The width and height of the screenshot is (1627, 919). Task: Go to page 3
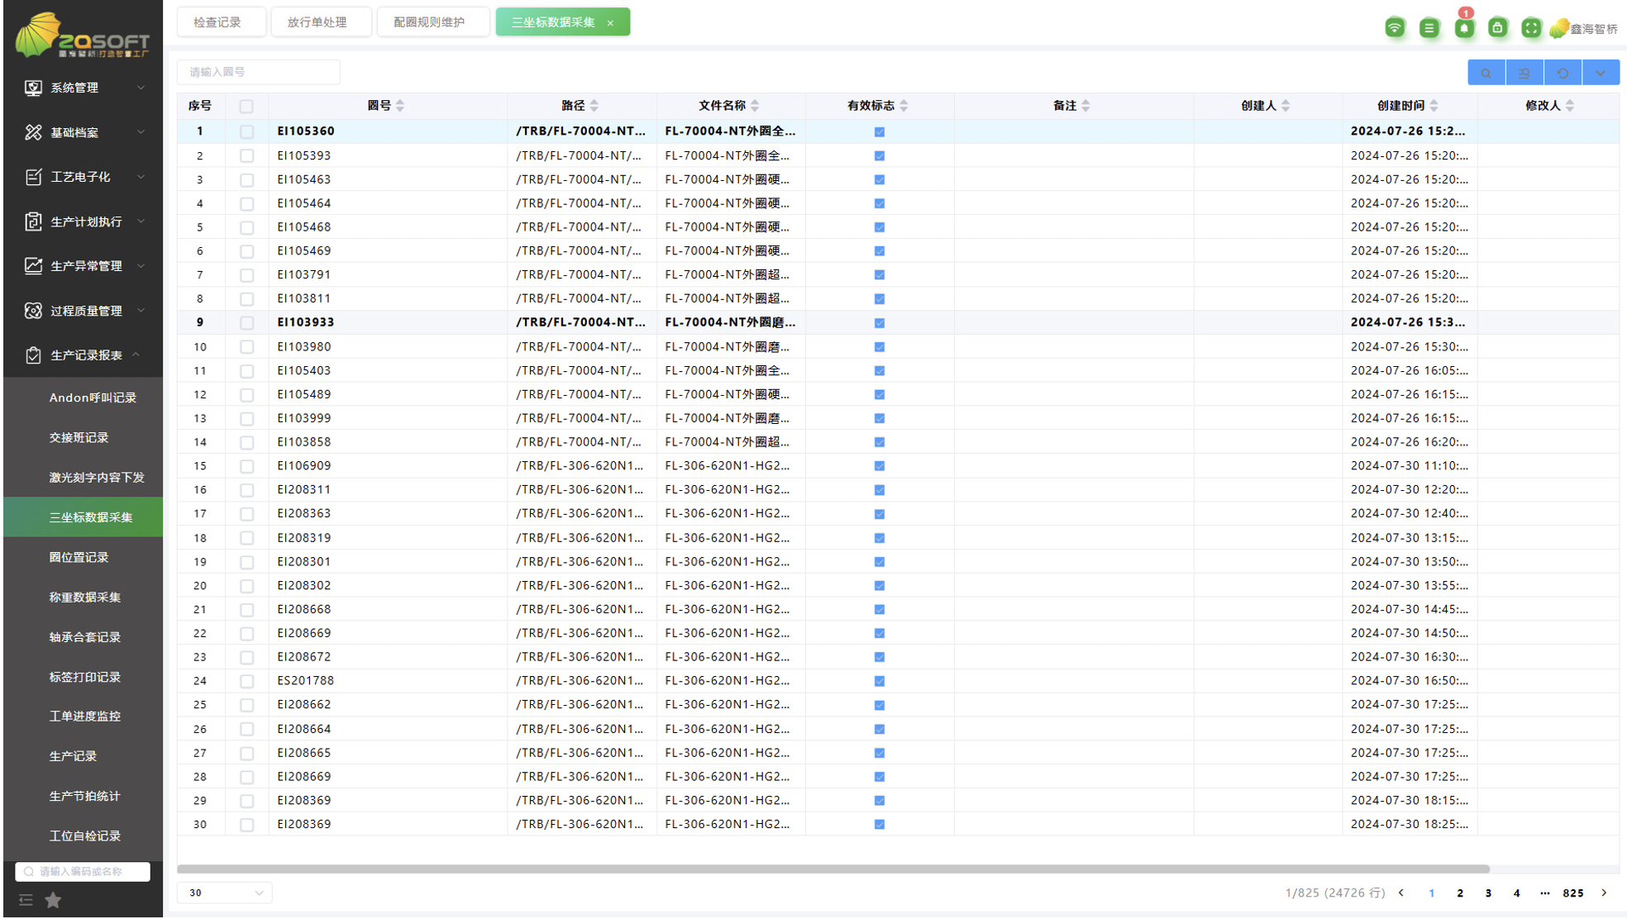click(x=1488, y=893)
